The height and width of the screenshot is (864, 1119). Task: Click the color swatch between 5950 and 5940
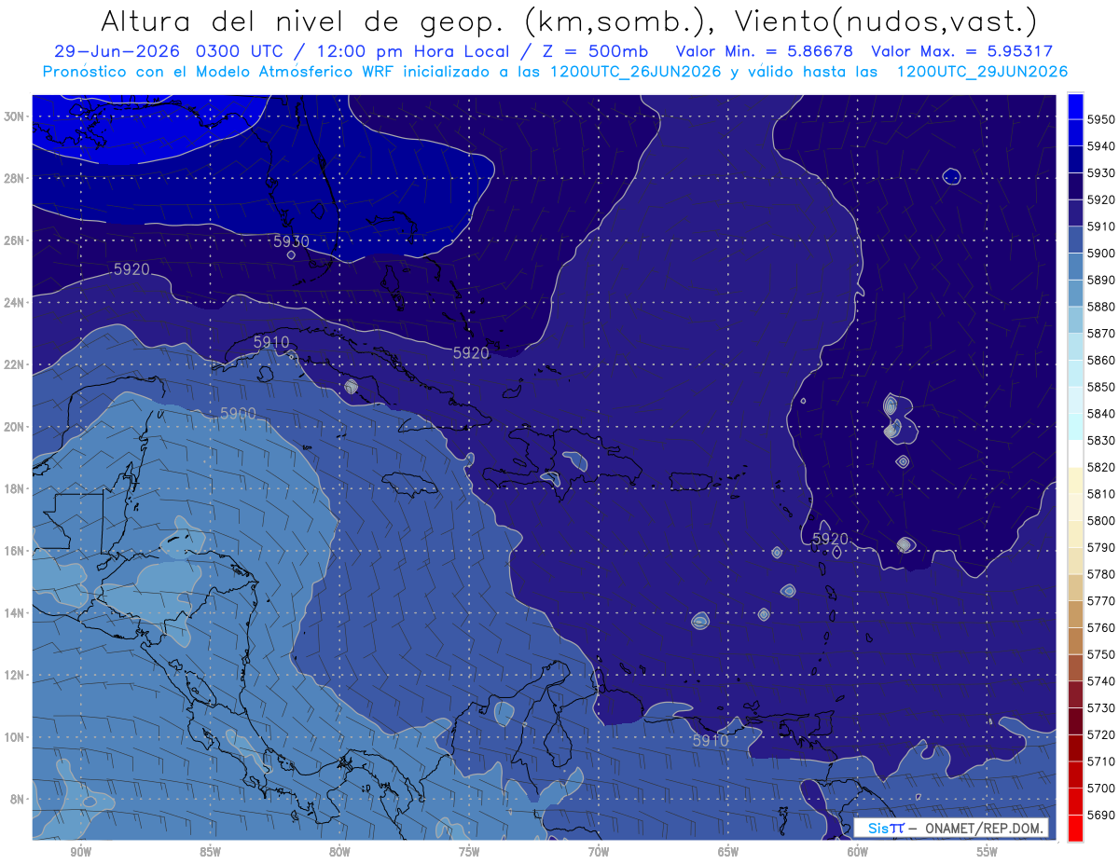1075,132
